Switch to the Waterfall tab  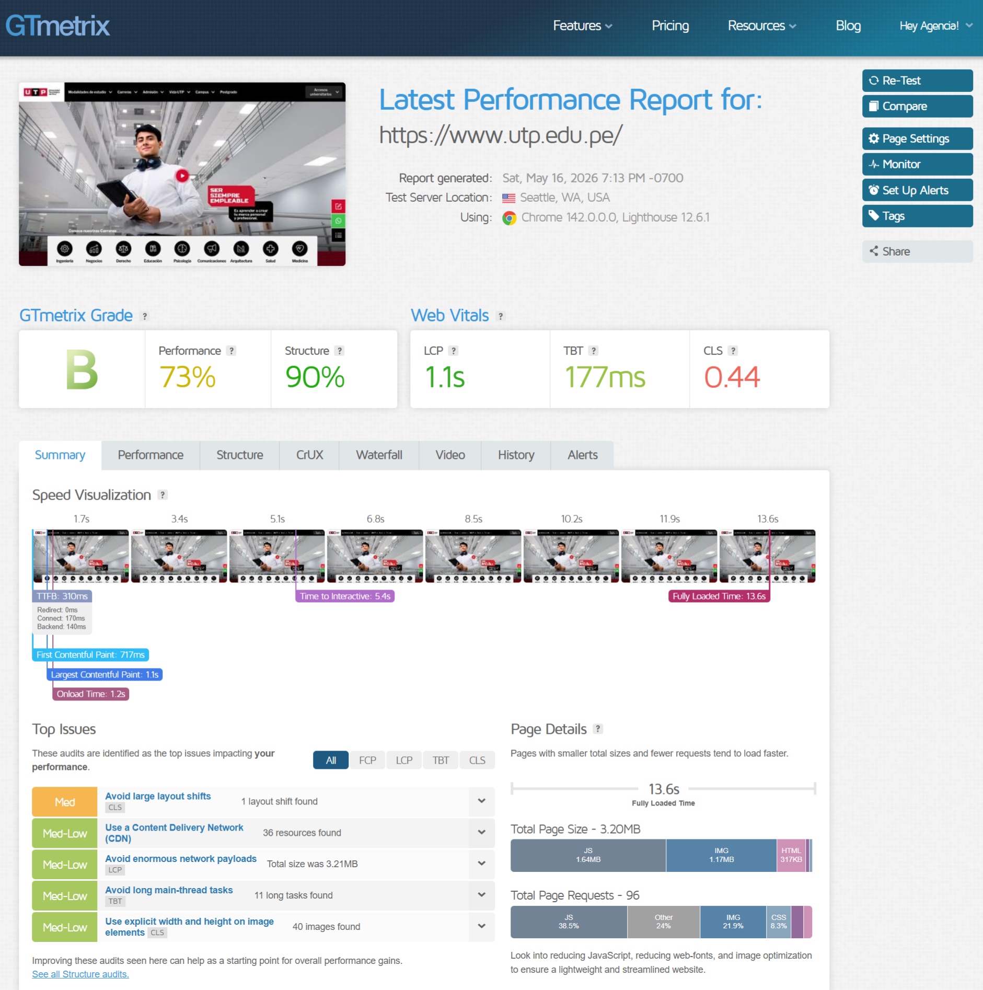pyautogui.click(x=379, y=455)
